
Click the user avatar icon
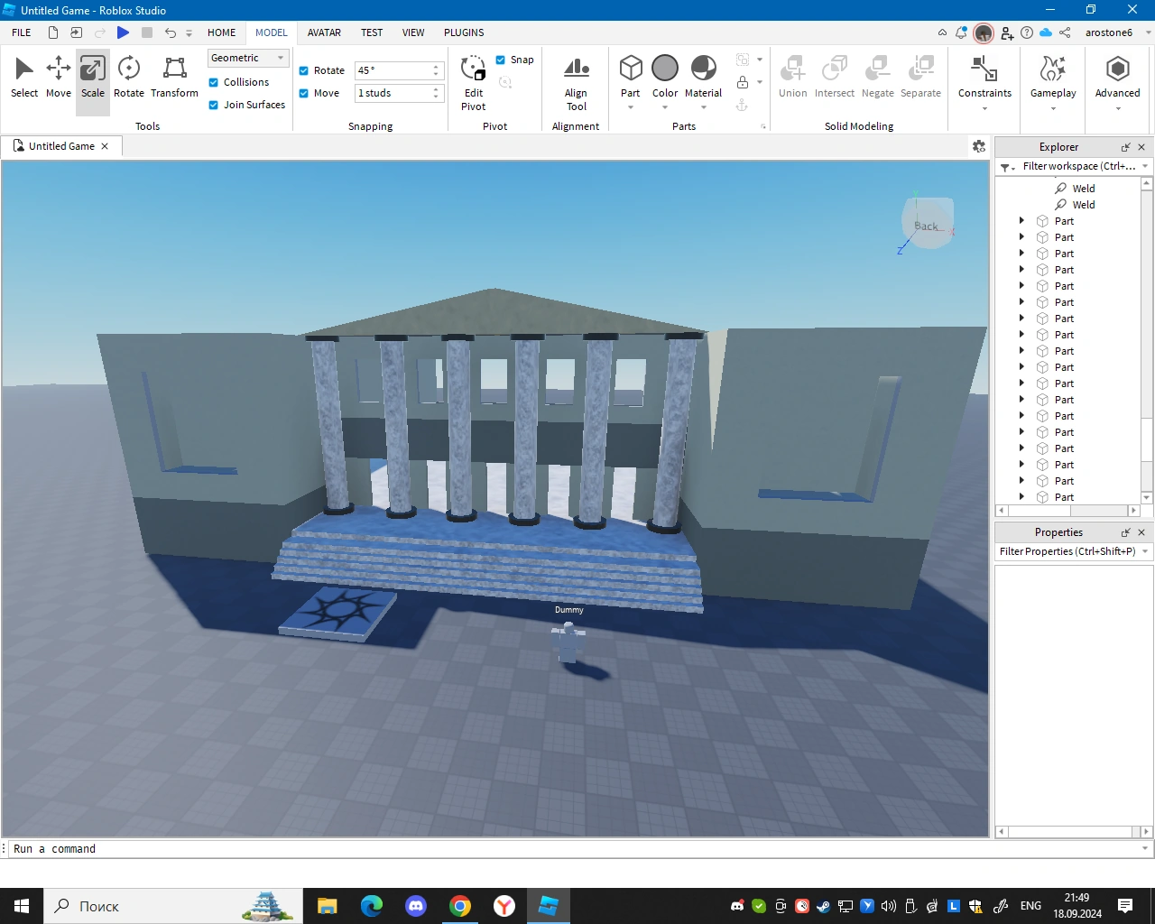[984, 32]
